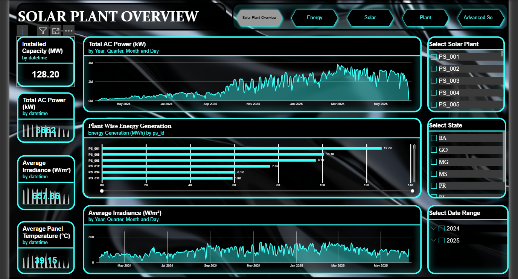
Task: Click the Select State list scrollbar
Action: 504,157
